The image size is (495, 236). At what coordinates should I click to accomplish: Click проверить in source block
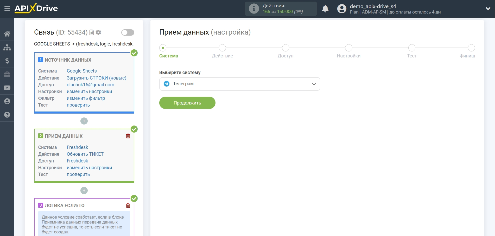click(78, 105)
